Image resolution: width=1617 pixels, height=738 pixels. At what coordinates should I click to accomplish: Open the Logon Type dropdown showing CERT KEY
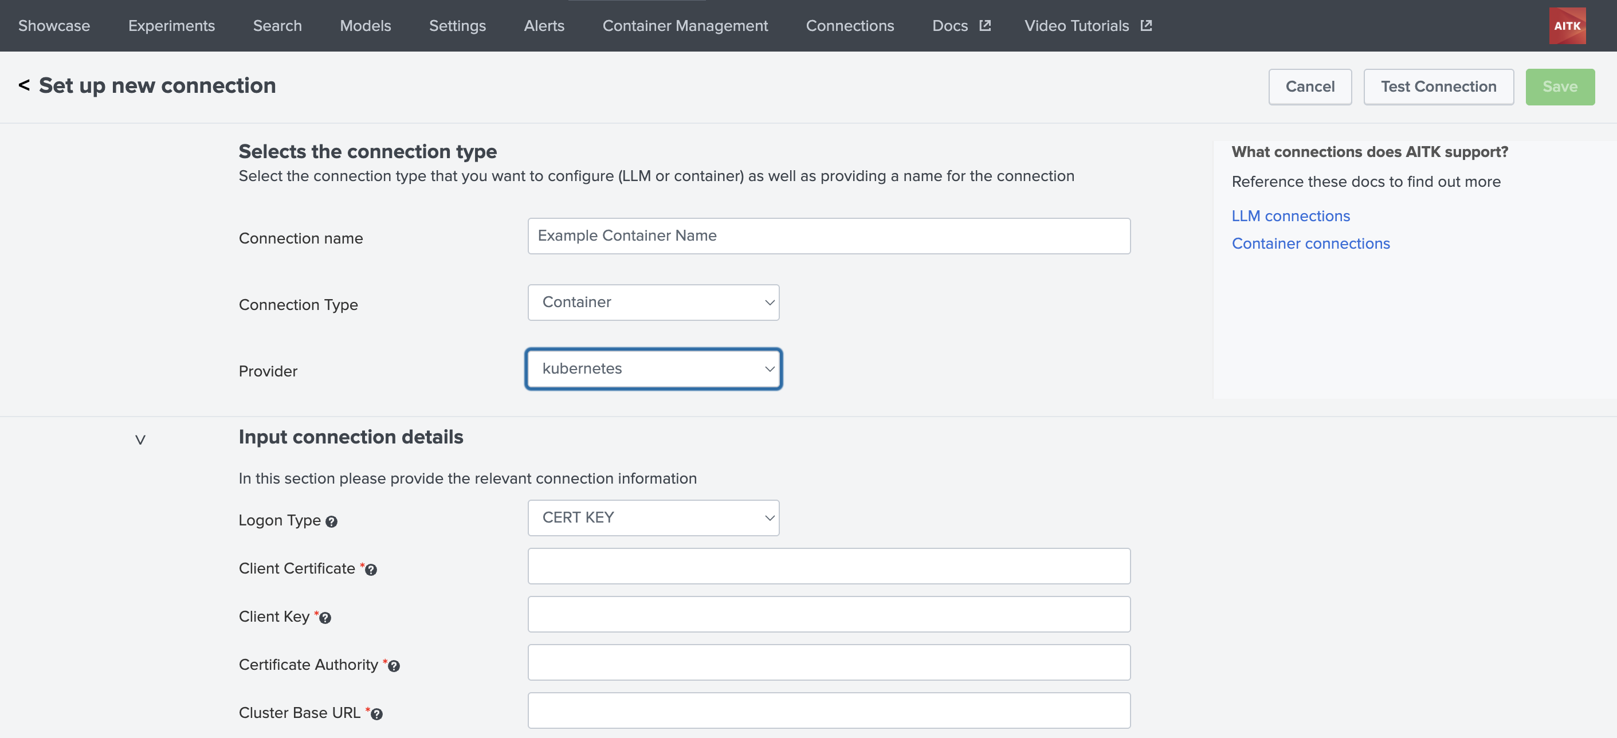[x=653, y=518]
